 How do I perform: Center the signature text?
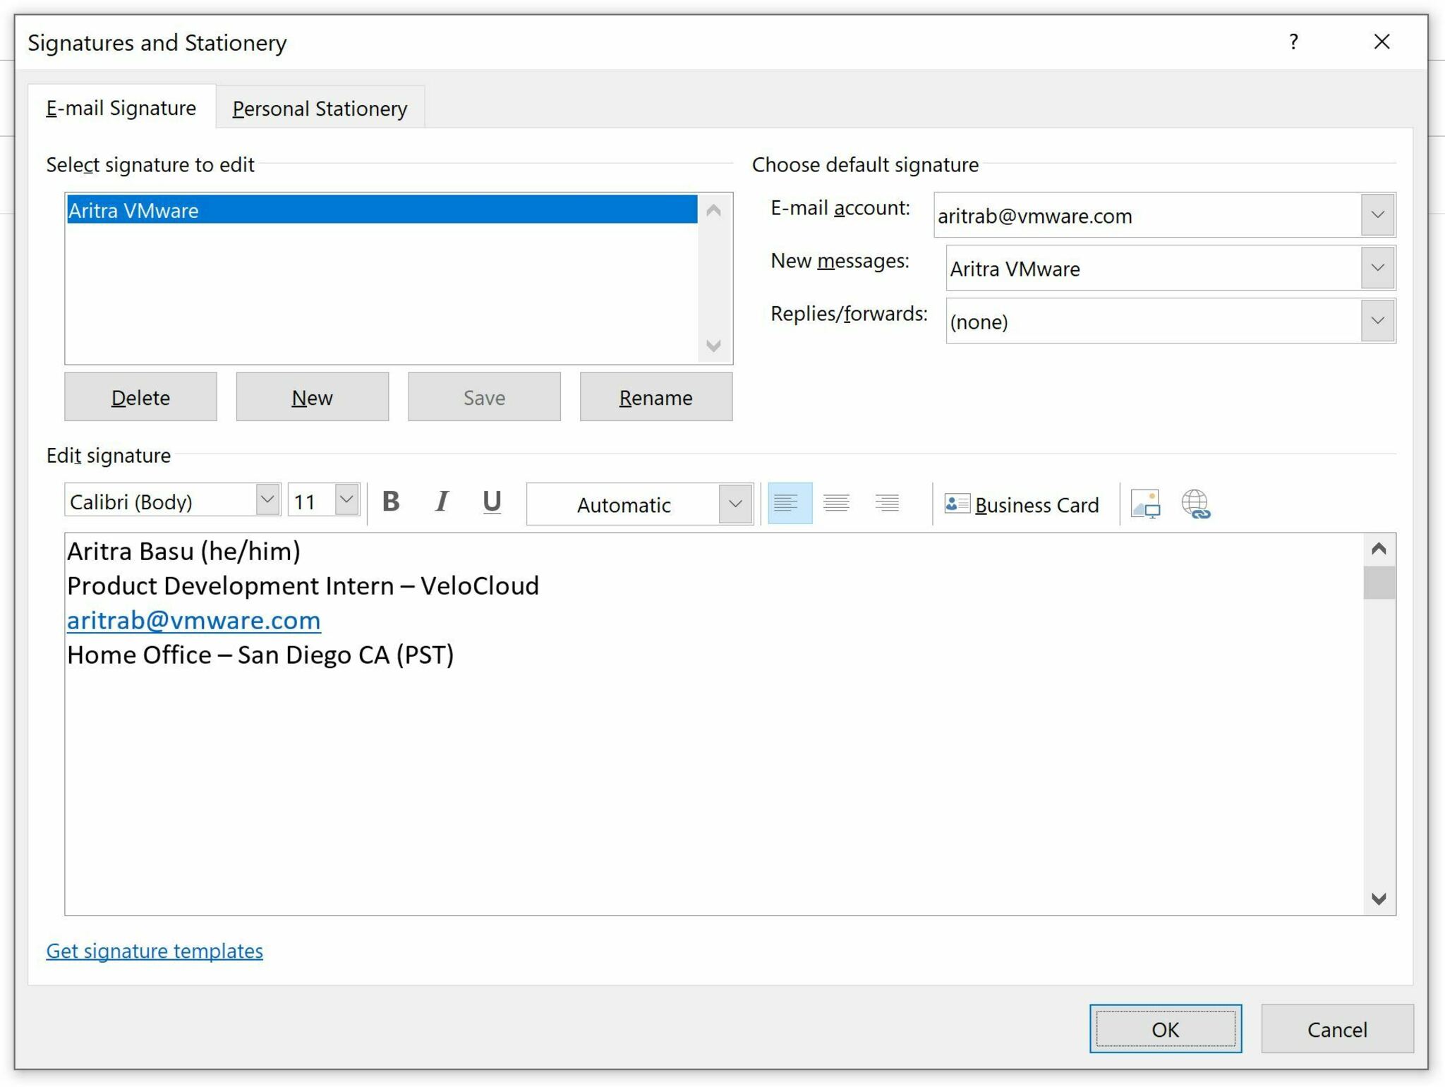tap(836, 503)
